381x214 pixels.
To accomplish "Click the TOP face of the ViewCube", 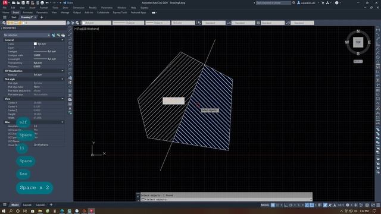I will coord(358,42).
